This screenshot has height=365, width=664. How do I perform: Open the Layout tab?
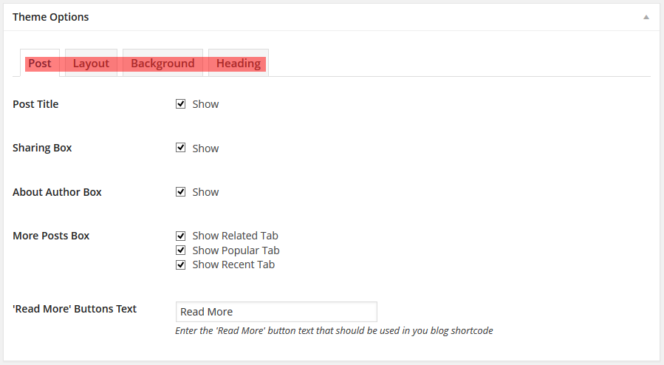(x=91, y=64)
